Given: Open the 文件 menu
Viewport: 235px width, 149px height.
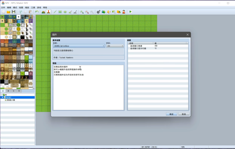Looking at the screenshot, I should [x=3, y=8].
